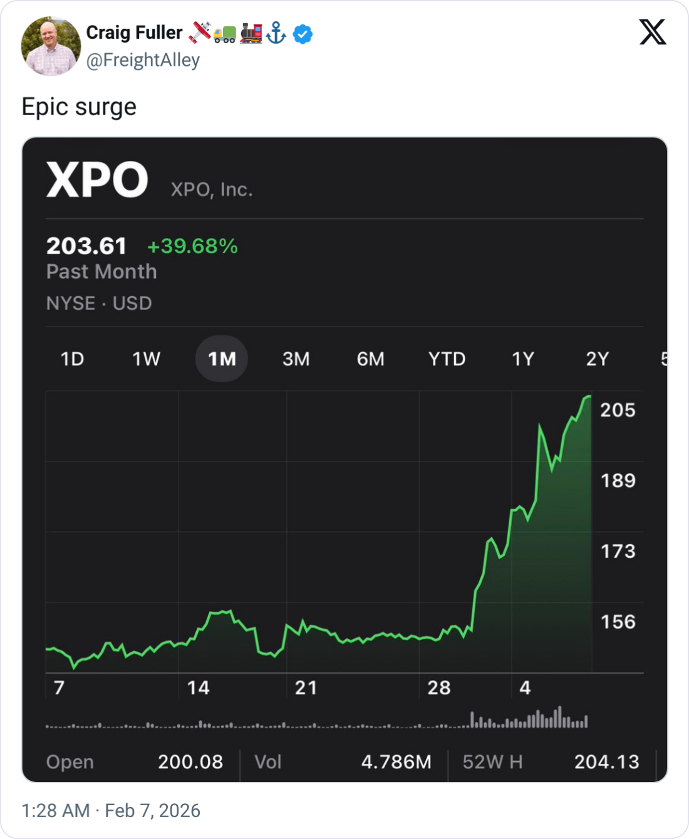This screenshot has height=839, width=689.
Task: Open Craig Fuller's profile picture
Action: click(x=51, y=46)
